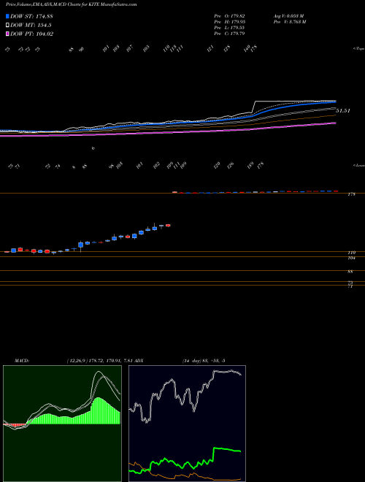
Task: Click the 51.51 label beside the EMA lines
Action: 343,110
